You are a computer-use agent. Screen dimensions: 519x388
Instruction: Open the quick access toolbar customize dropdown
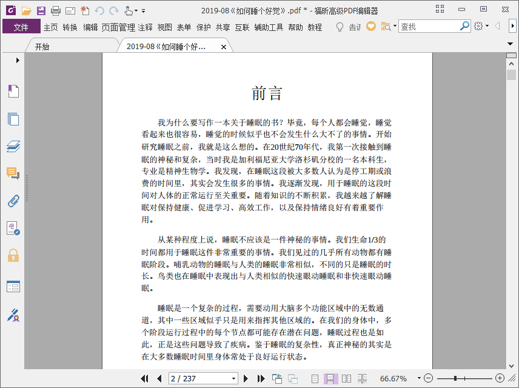[x=143, y=11]
